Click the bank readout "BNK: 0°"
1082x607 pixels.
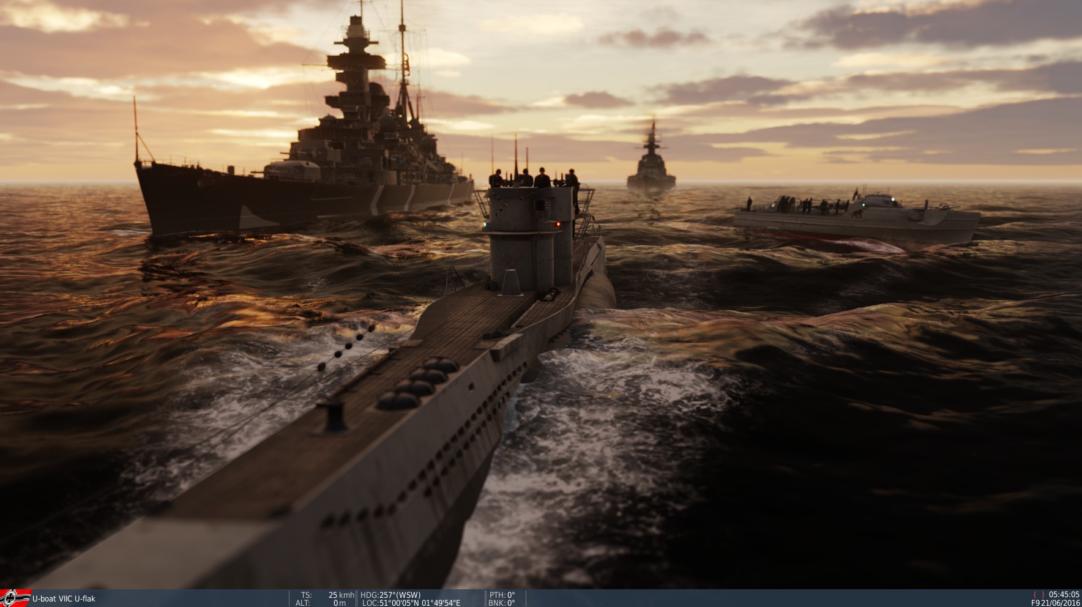[502, 603]
